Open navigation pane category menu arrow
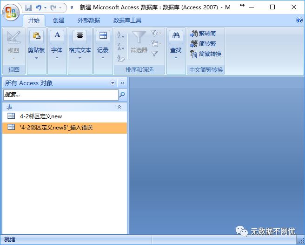 (113, 83)
